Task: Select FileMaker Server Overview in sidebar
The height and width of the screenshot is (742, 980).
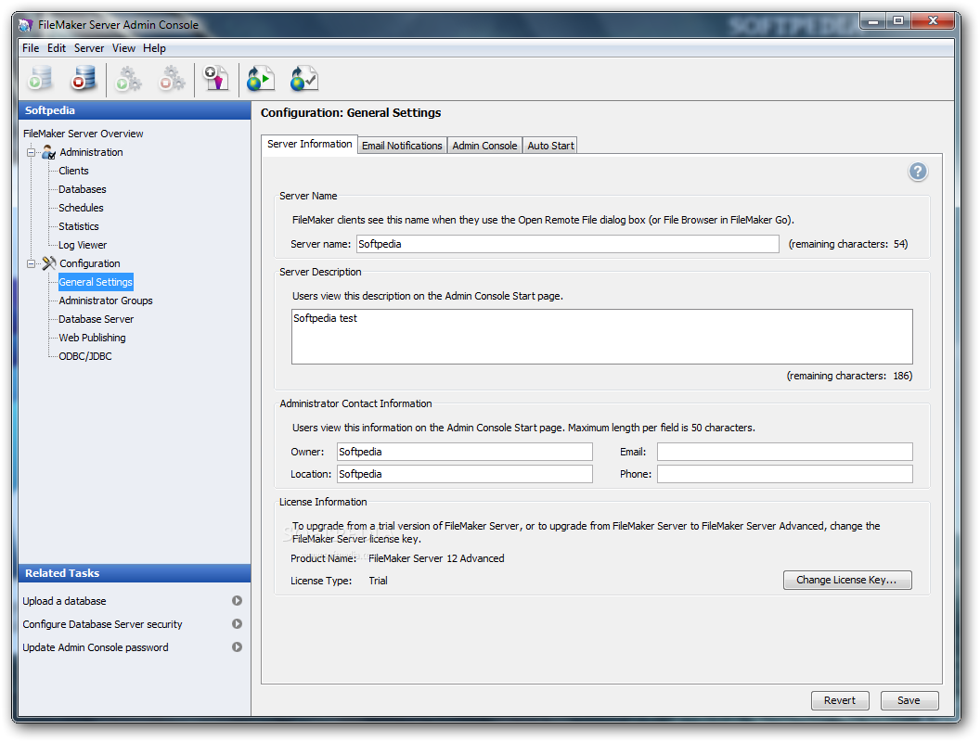Action: [84, 134]
